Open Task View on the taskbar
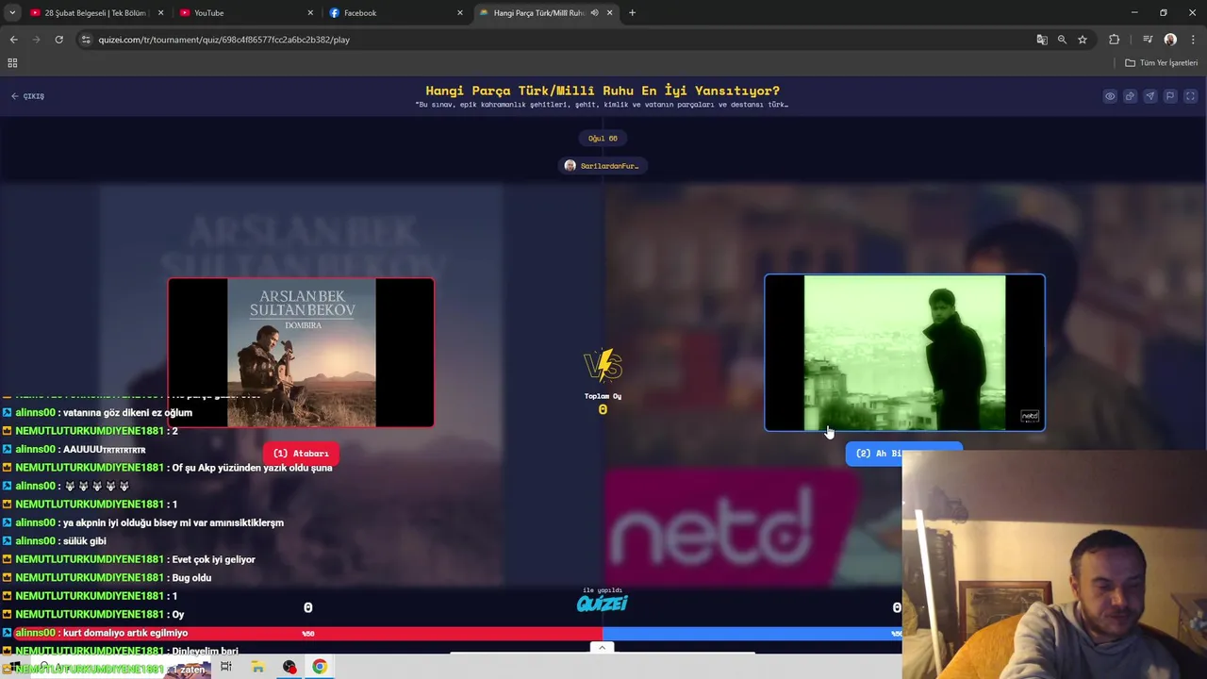The width and height of the screenshot is (1207, 679). click(226, 667)
